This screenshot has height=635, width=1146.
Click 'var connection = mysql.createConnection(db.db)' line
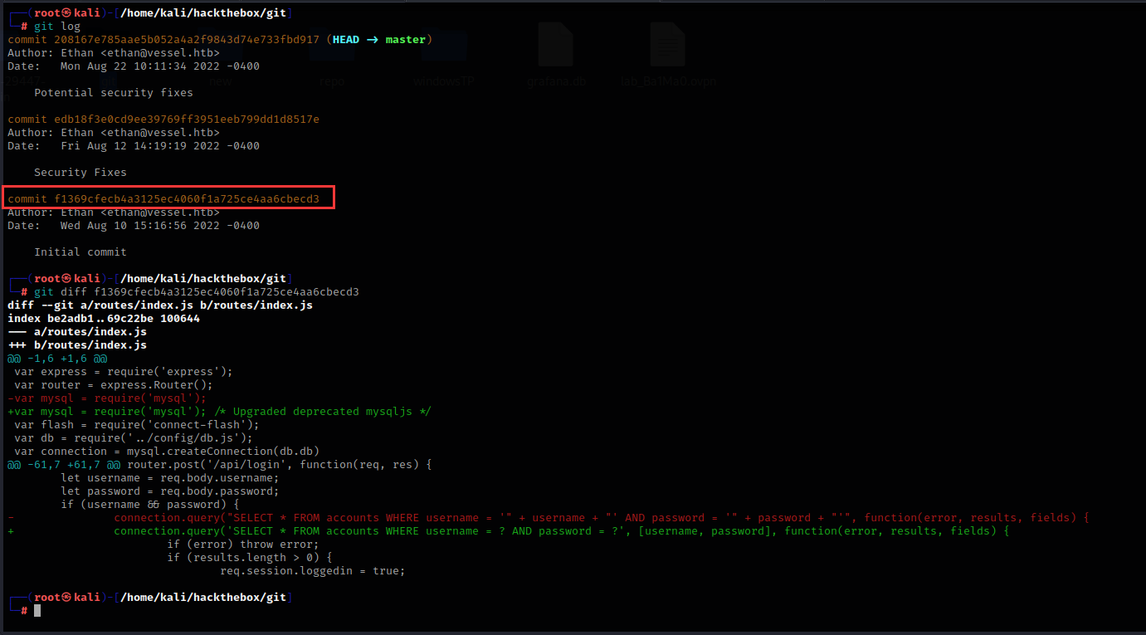coord(167,452)
